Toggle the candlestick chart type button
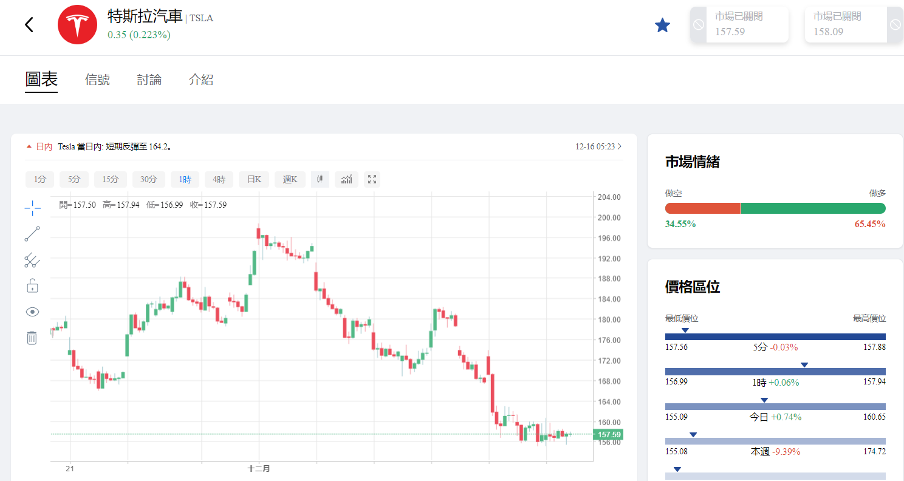This screenshot has width=904, height=481. point(320,179)
